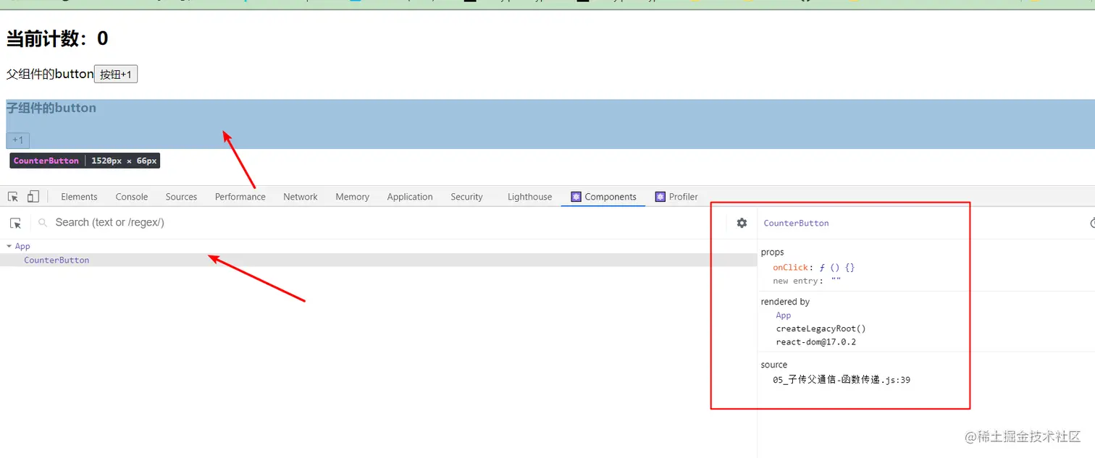
Task: Pick the select-element icon in the Components panel
Action: [16, 223]
